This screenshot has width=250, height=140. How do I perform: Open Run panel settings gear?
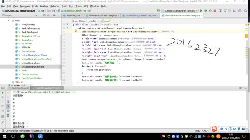240,88
